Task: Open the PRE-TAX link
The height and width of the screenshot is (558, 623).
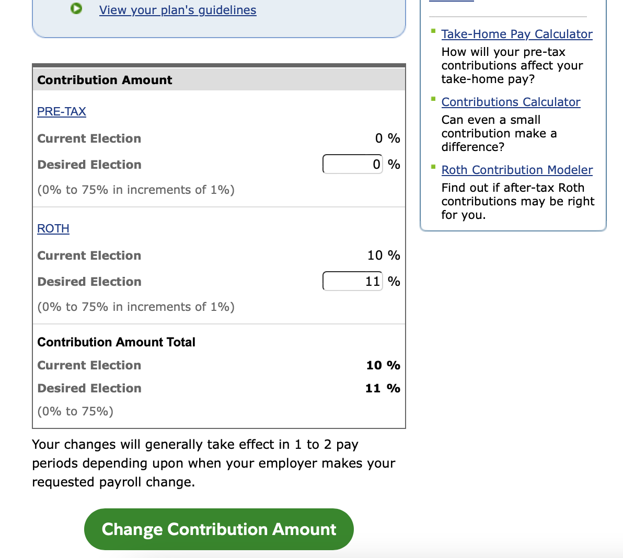Action: 62,111
